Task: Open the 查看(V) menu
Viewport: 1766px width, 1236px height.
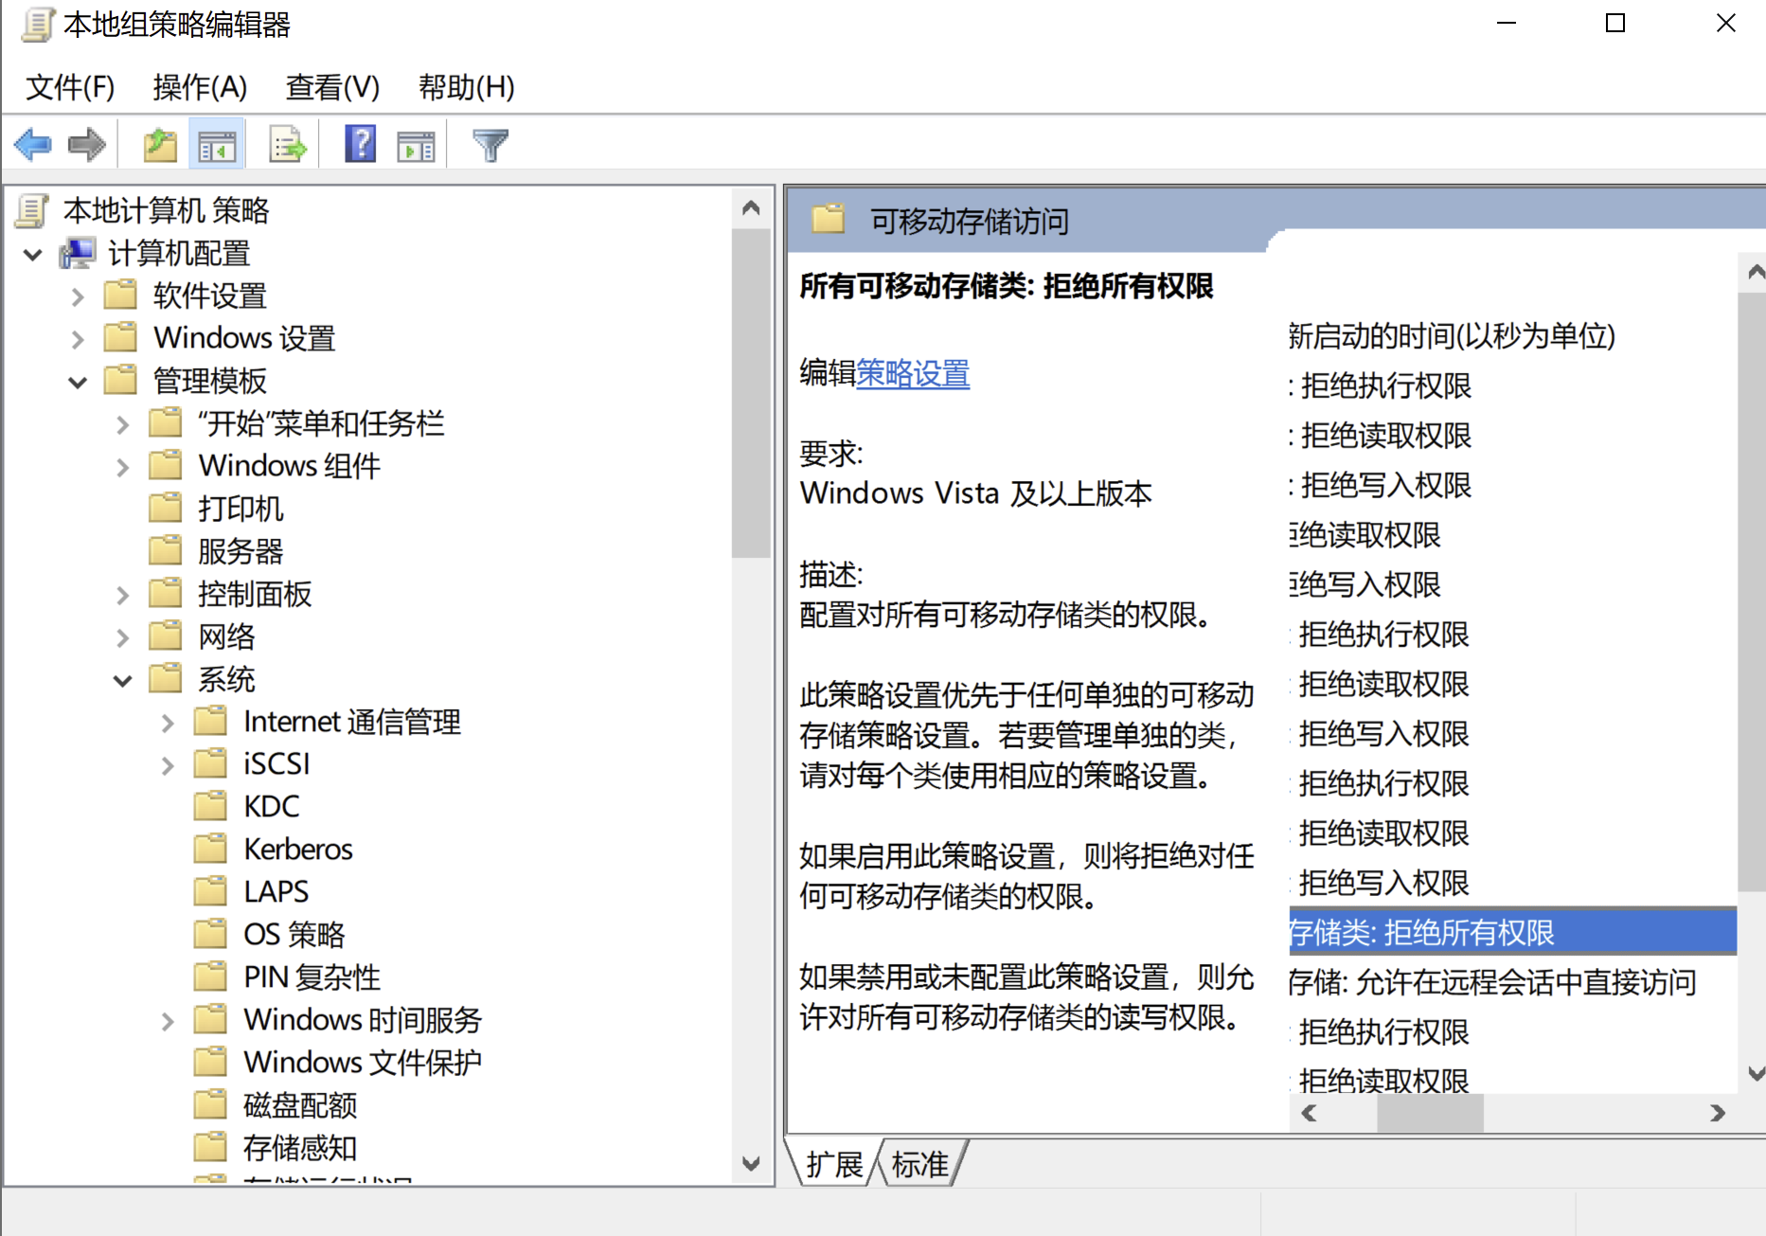Action: [332, 87]
